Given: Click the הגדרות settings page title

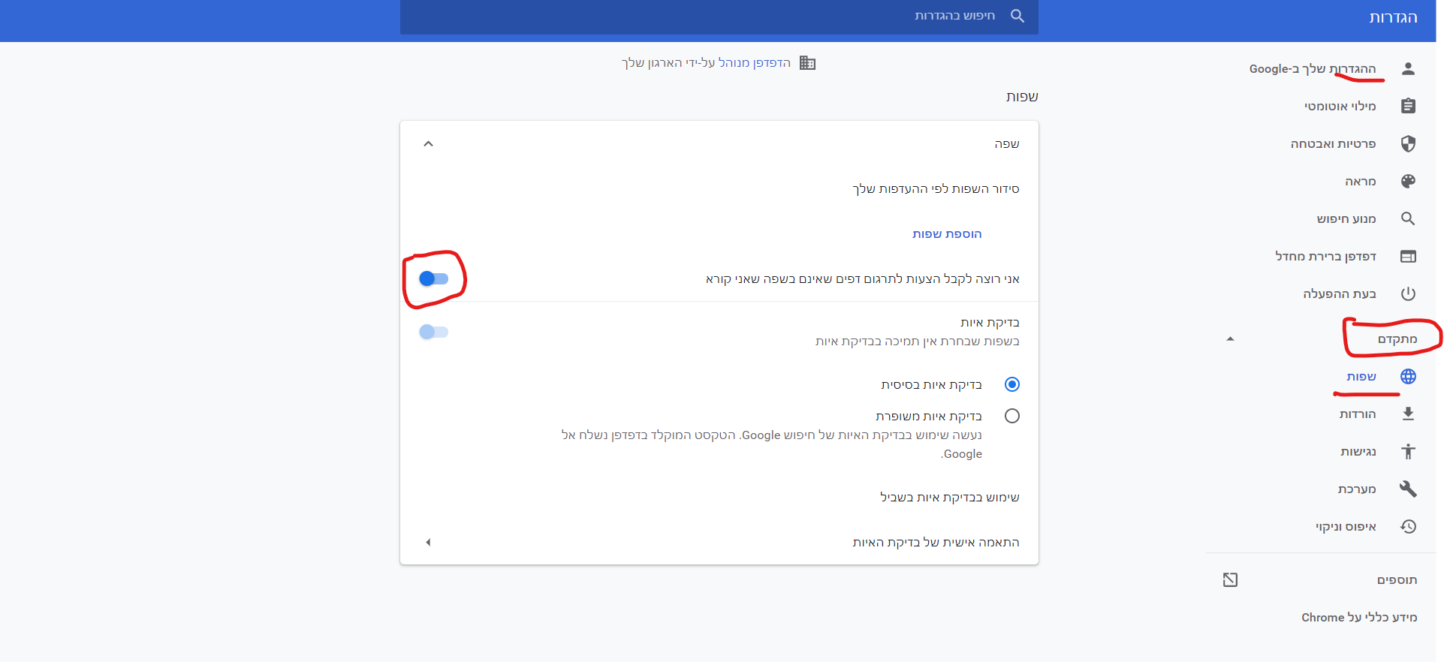Looking at the screenshot, I should (x=1394, y=17).
